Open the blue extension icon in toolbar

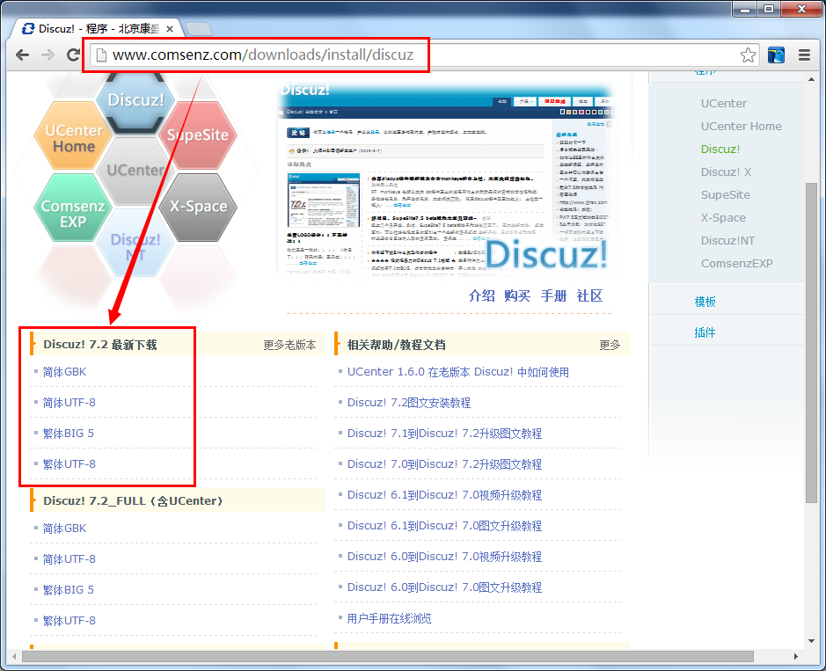(x=776, y=55)
